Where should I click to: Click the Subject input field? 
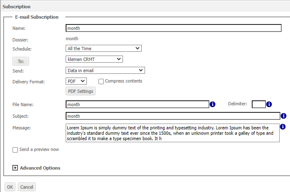[x=173, y=116]
